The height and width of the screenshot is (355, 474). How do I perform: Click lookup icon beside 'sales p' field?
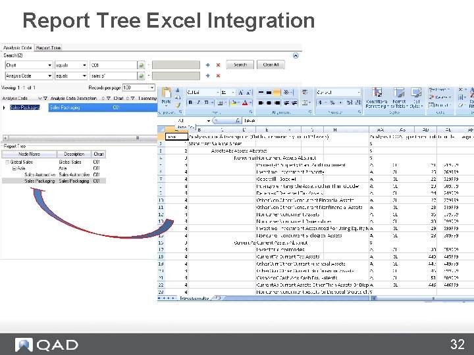141,76
